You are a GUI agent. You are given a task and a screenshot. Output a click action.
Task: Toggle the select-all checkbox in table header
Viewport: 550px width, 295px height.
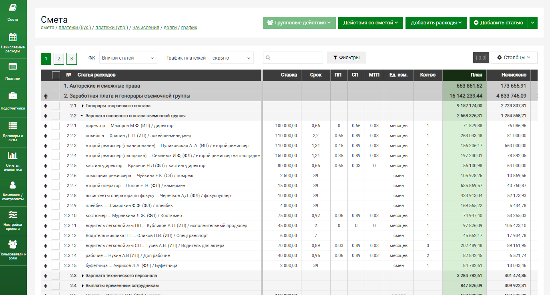pyautogui.click(x=56, y=75)
